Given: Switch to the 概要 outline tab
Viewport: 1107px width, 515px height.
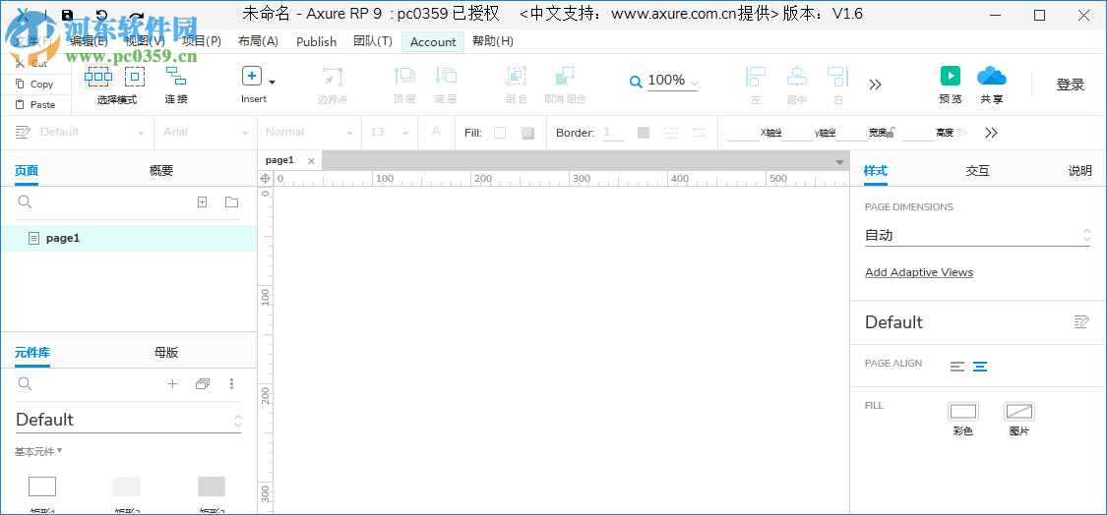Looking at the screenshot, I should (x=161, y=171).
